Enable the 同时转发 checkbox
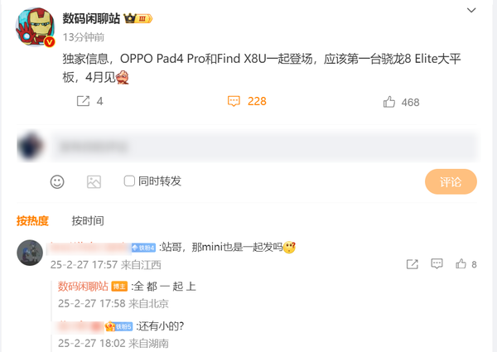The image size is (497, 352). click(x=129, y=181)
